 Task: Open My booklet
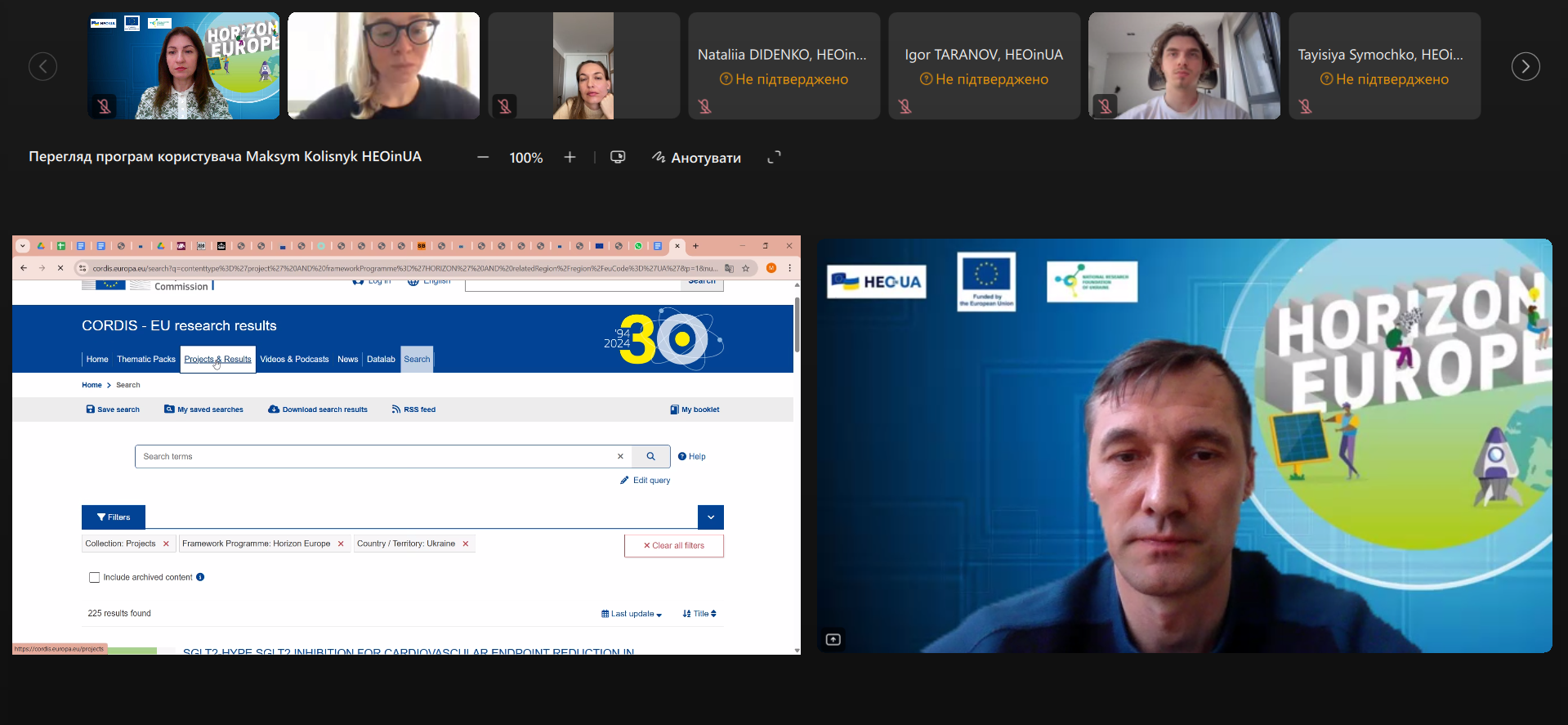(x=695, y=409)
